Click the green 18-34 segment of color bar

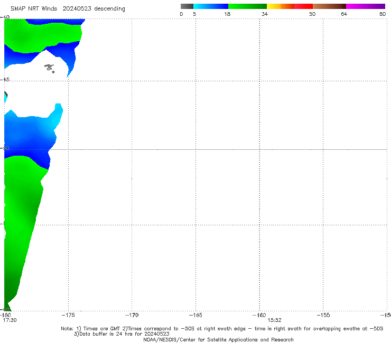247,6
